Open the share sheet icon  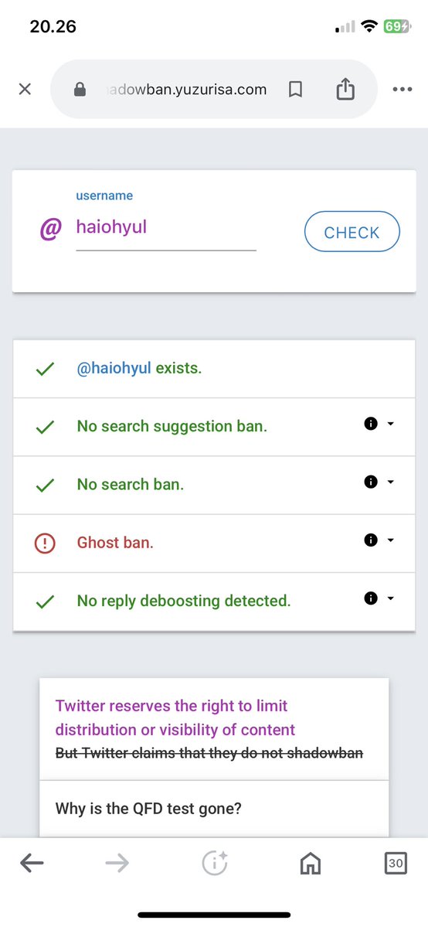[x=345, y=89]
